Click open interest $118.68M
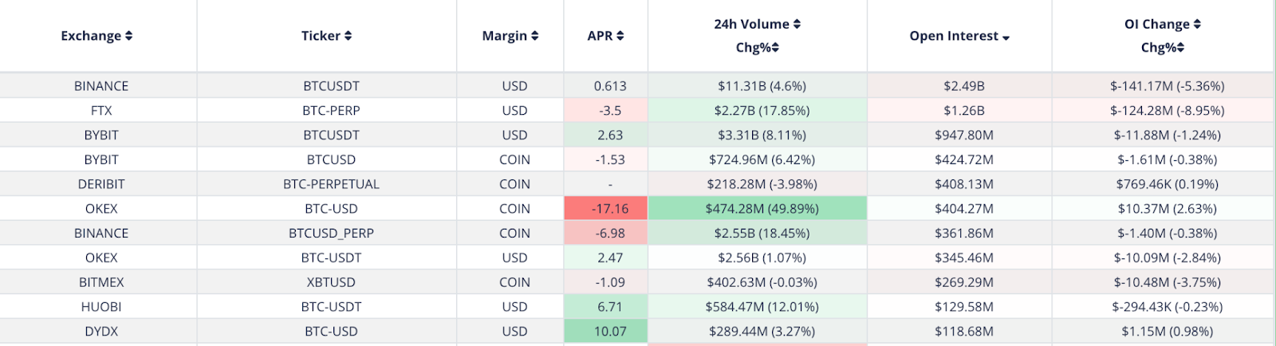Viewport: 1276px width, 346px height. (x=963, y=332)
